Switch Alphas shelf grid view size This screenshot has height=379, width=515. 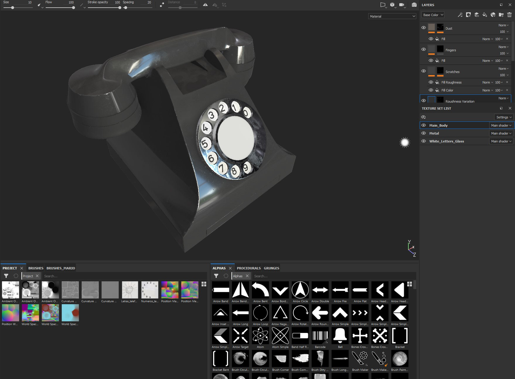[x=410, y=284]
